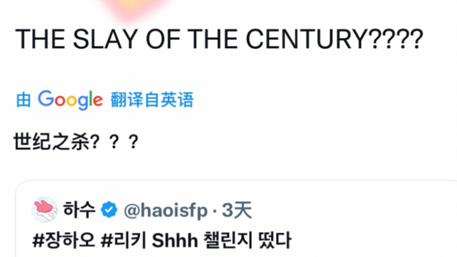457x257 pixels.
Task: Click the word "떴다" in quoted tweet
Action: (278, 241)
